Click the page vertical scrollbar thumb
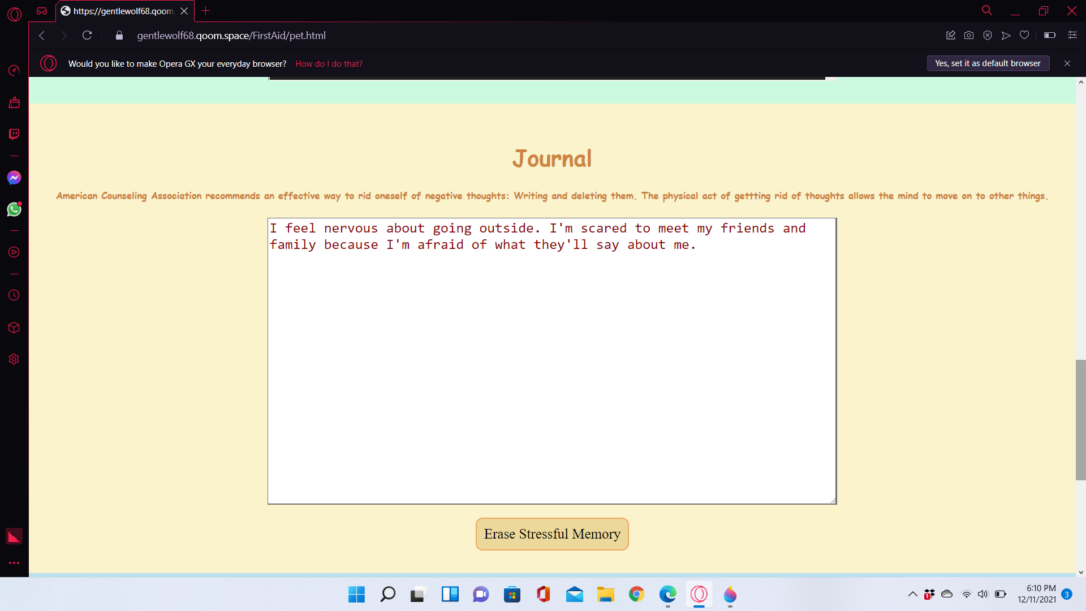Image resolution: width=1086 pixels, height=611 pixels. pos(1080,419)
